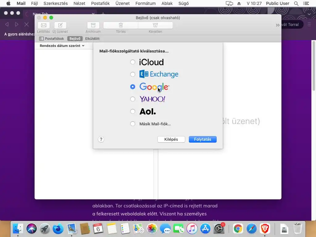Open the Trash in the Dock
The image size is (316, 237).
pos(297,229)
